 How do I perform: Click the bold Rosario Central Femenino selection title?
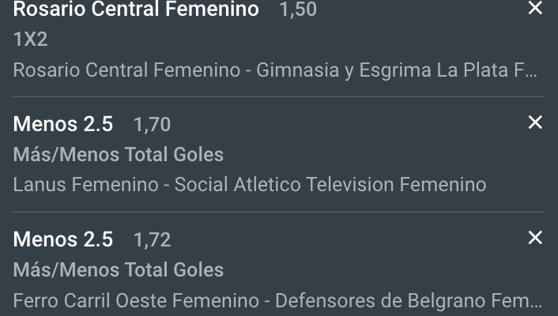pyautogui.click(x=136, y=9)
